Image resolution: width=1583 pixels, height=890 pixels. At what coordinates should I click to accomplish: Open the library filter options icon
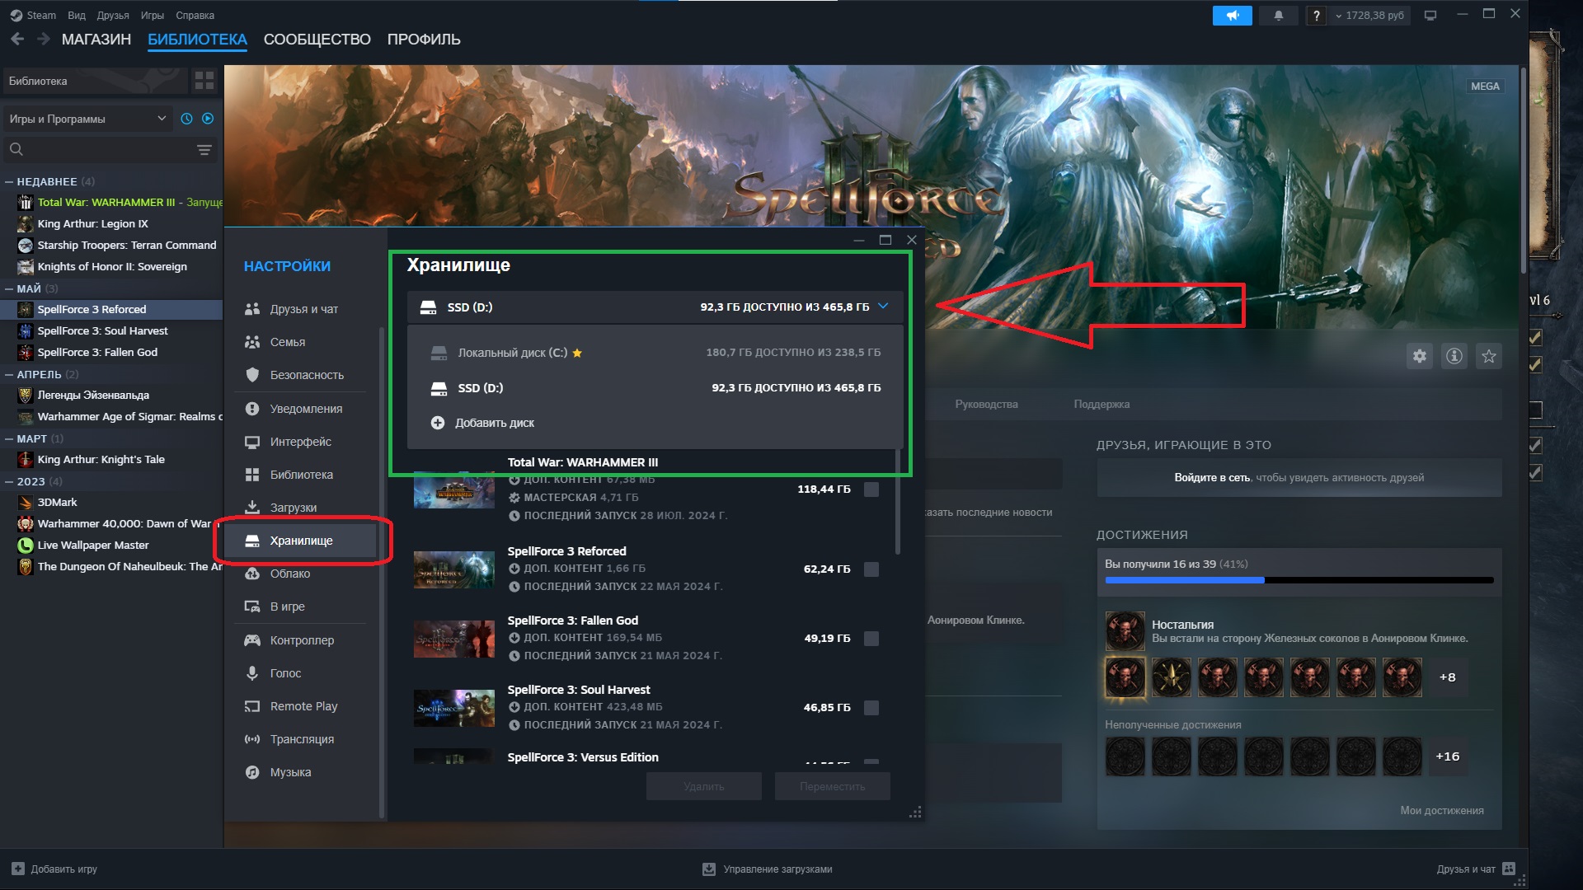204,150
